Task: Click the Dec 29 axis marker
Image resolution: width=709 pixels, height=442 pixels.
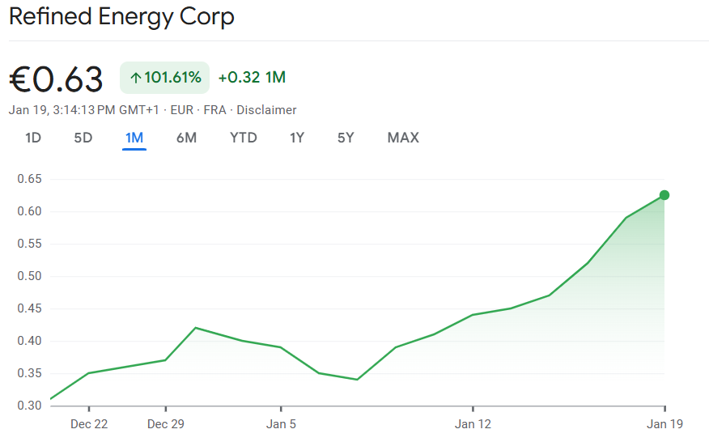Action: click(166, 423)
